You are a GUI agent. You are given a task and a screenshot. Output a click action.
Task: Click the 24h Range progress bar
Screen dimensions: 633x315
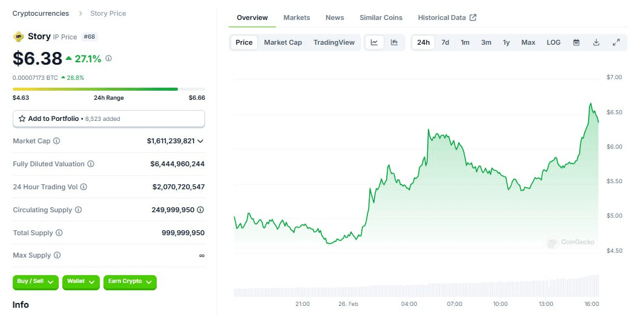point(108,89)
